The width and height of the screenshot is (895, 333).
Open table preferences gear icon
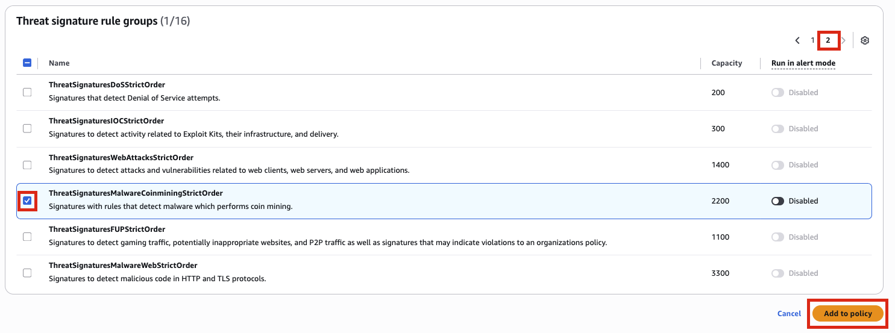865,40
